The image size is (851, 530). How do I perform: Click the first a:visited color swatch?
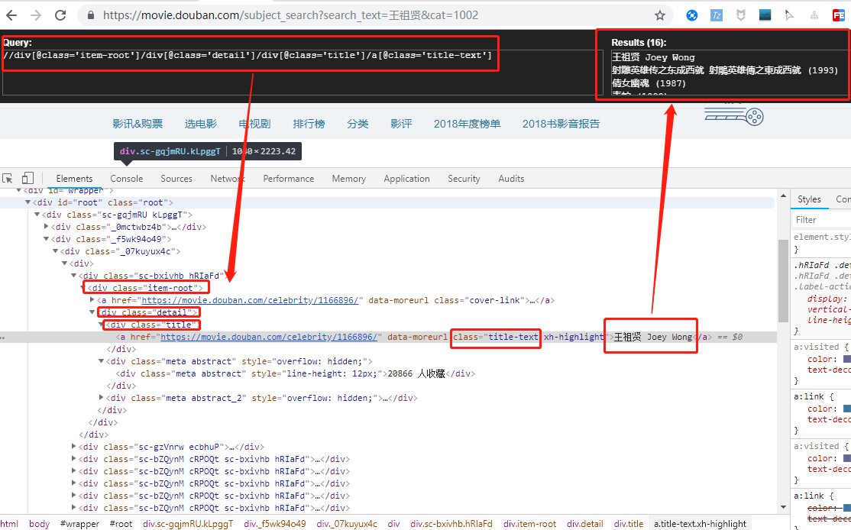tap(846, 359)
